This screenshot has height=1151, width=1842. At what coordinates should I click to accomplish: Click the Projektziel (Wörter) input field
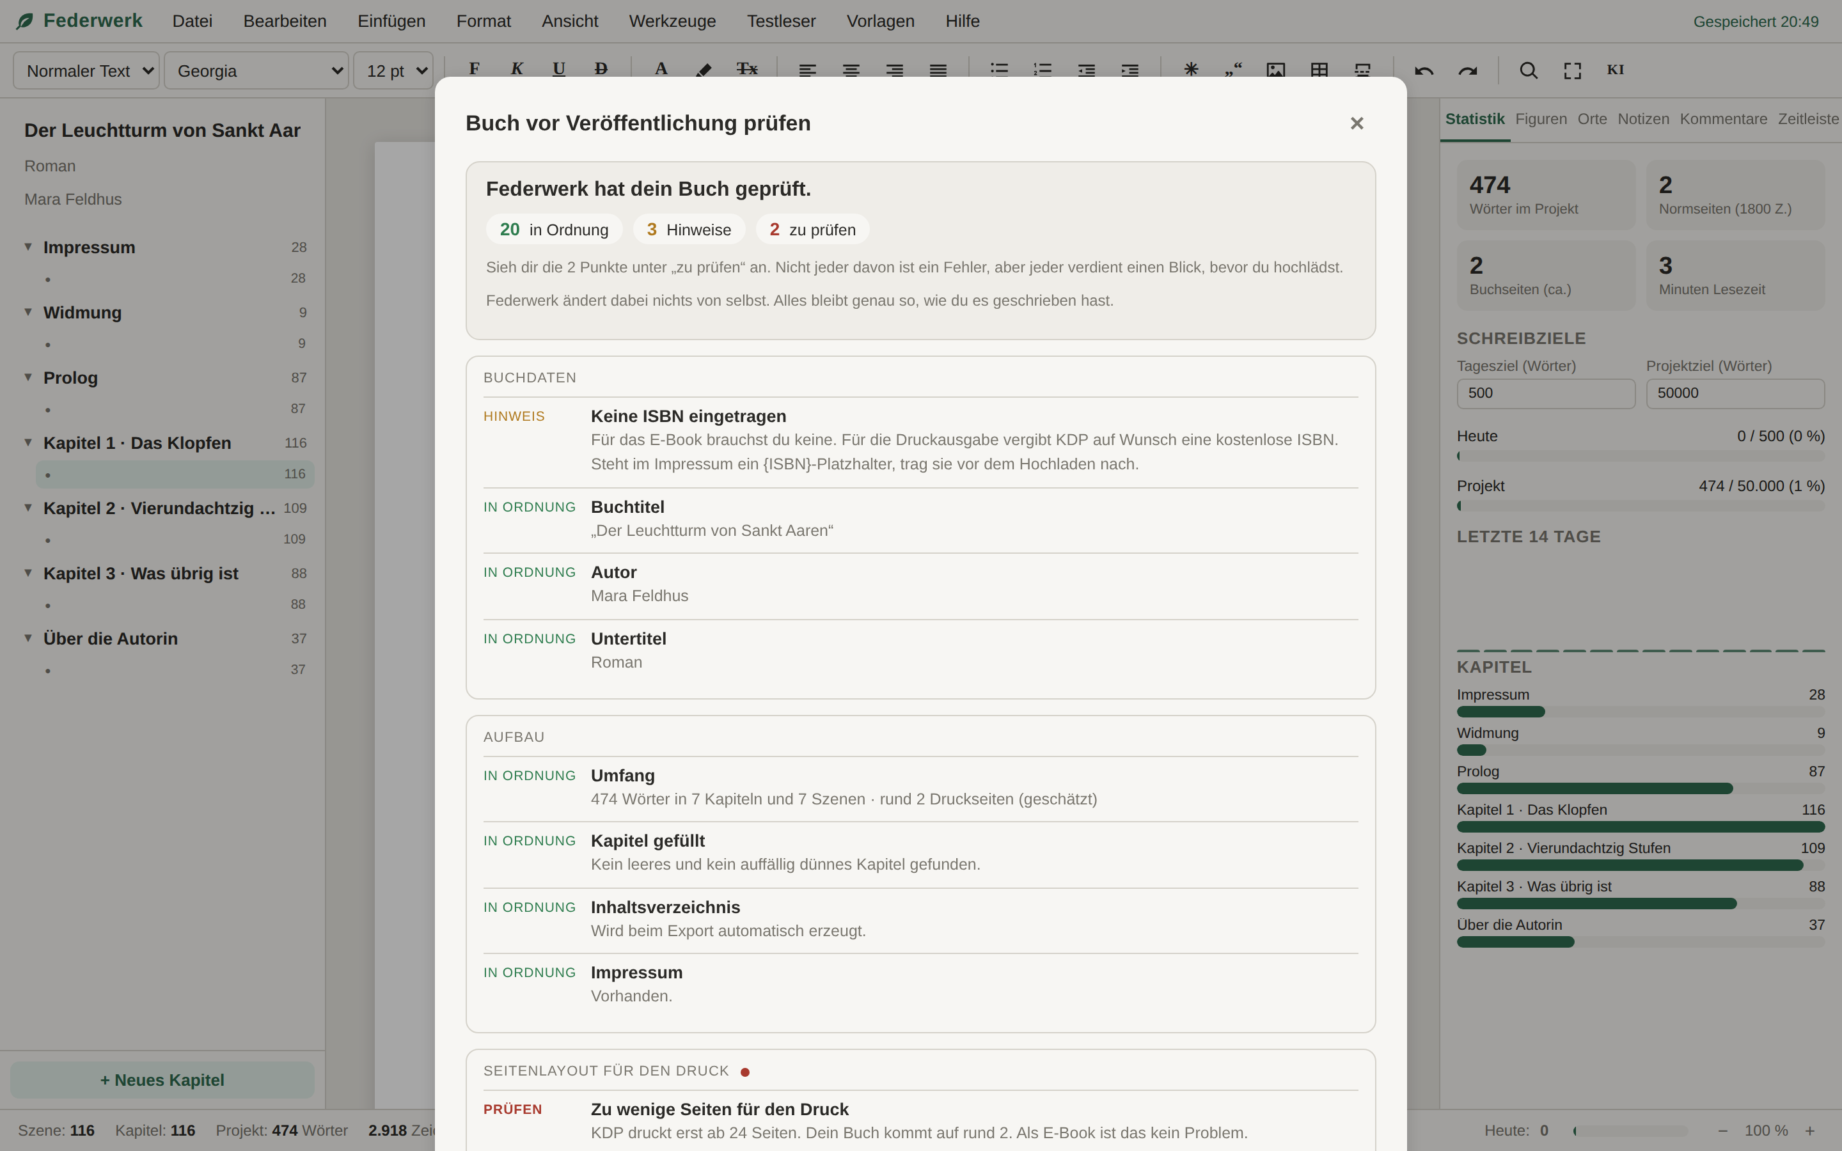1735,393
